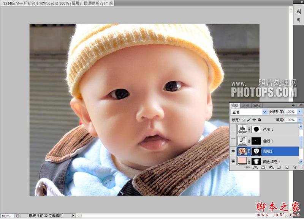Open the Layers panel flyout menu button
Viewport: 304px width, 219px height.
point(300,105)
